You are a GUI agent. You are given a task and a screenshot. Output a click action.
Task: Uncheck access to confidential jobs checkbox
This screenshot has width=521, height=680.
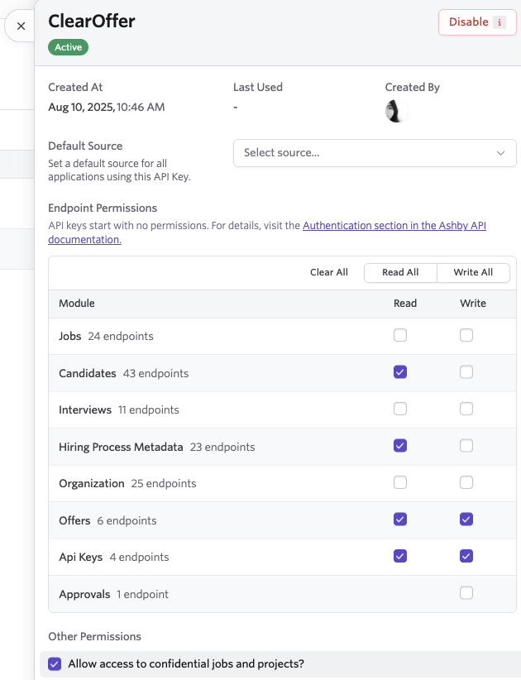pyautogui.click(x=55, y=663)
